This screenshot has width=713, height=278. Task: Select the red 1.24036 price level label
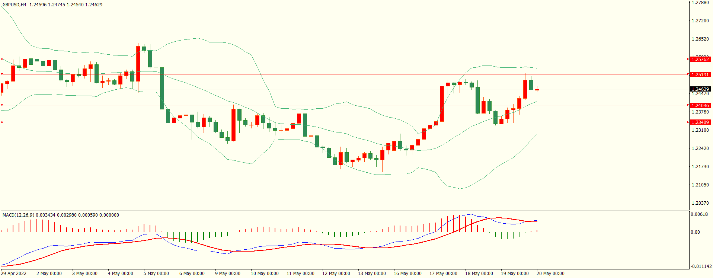pos(700,105)
